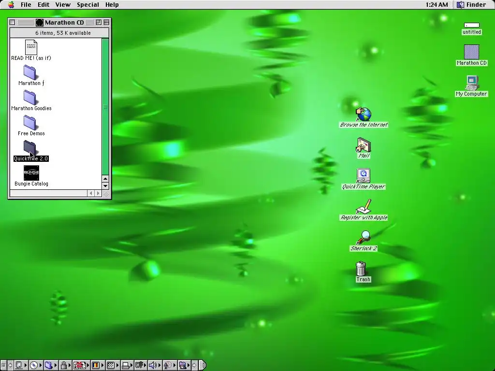This screenshot has height=371, width=495.
Task: Select the untitled disk on desktop
Action: click(472, 25)
